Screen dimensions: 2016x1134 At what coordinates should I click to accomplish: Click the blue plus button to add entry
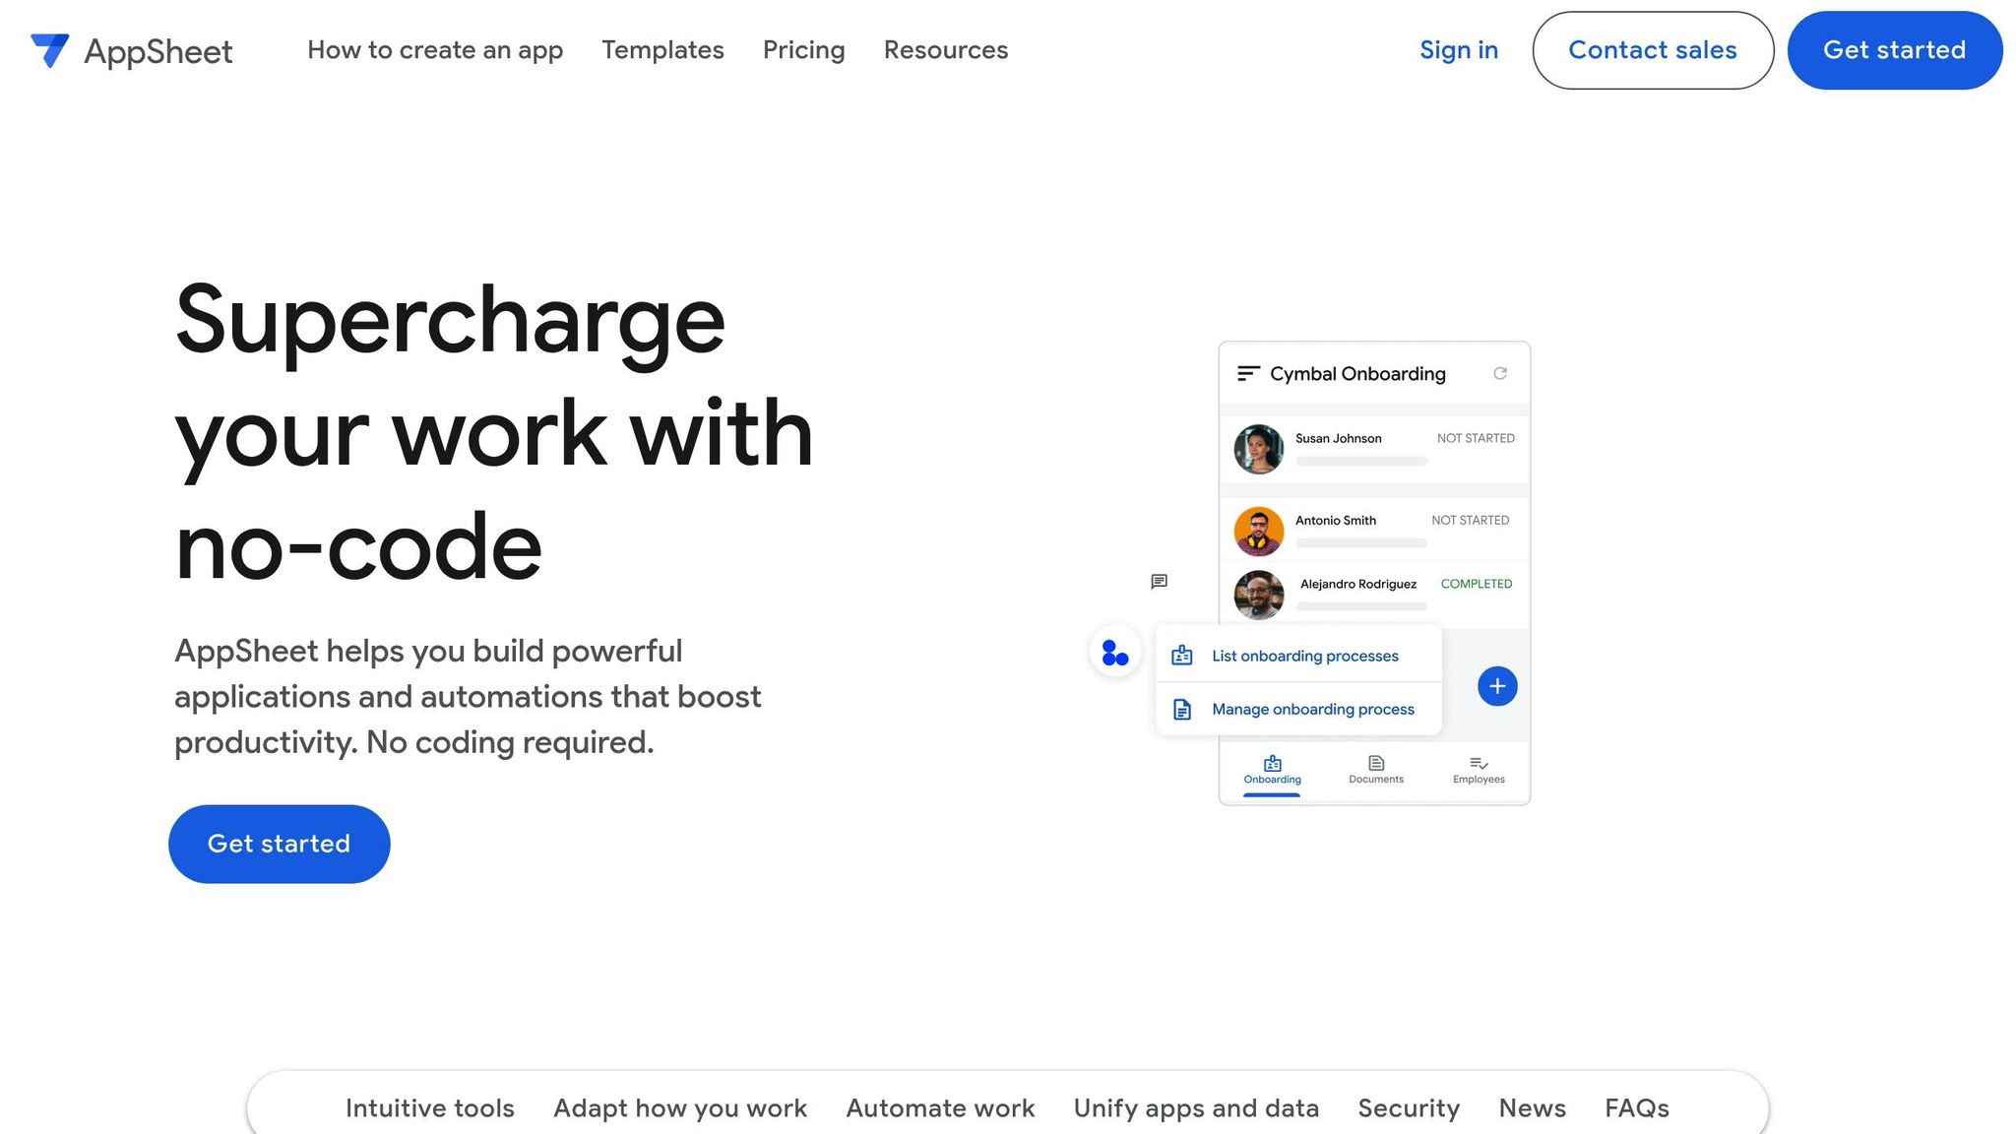click(1496, 686)
